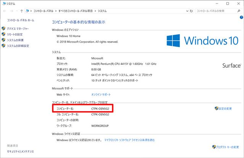Expand the address bar history dropdown
Screen dimensions: 244x158
pos(187,11)
